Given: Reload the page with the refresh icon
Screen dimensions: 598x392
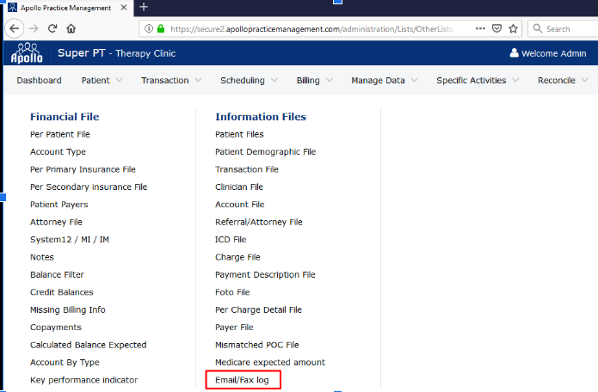Looking at the screenshot, I should point(52,28).
